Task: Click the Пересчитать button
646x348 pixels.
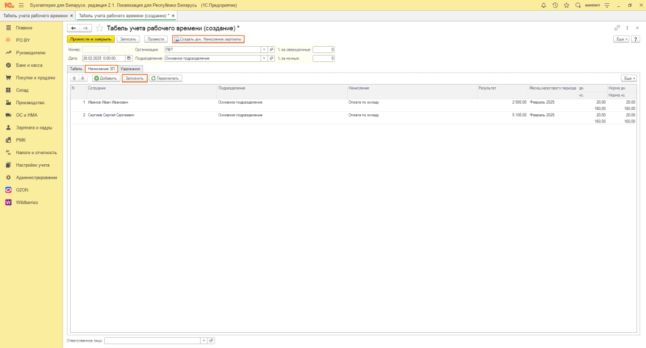Action: pos(165,78)
